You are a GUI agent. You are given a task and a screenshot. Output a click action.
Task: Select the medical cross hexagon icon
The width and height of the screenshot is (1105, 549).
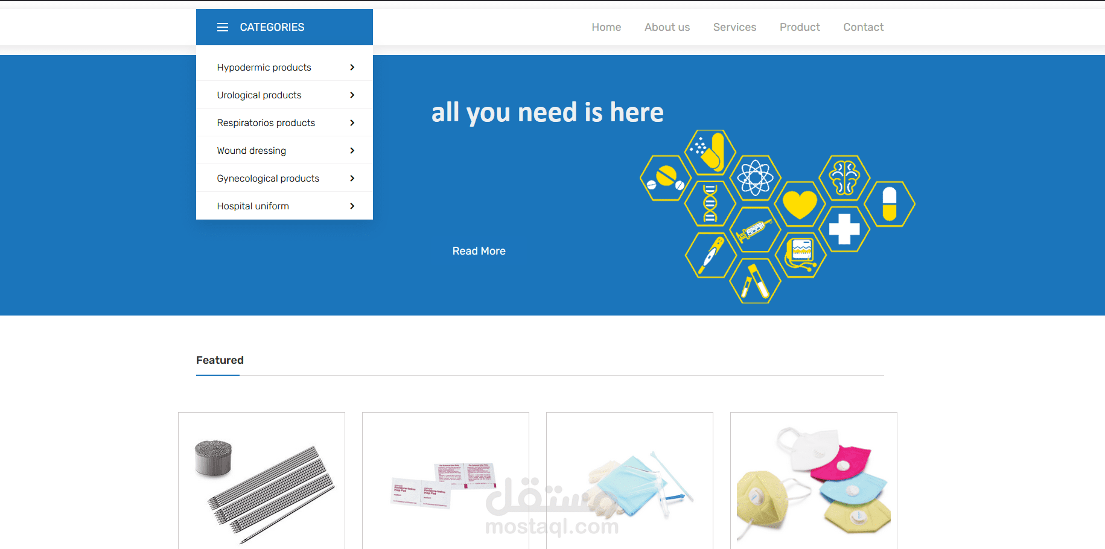click(845, 230)
